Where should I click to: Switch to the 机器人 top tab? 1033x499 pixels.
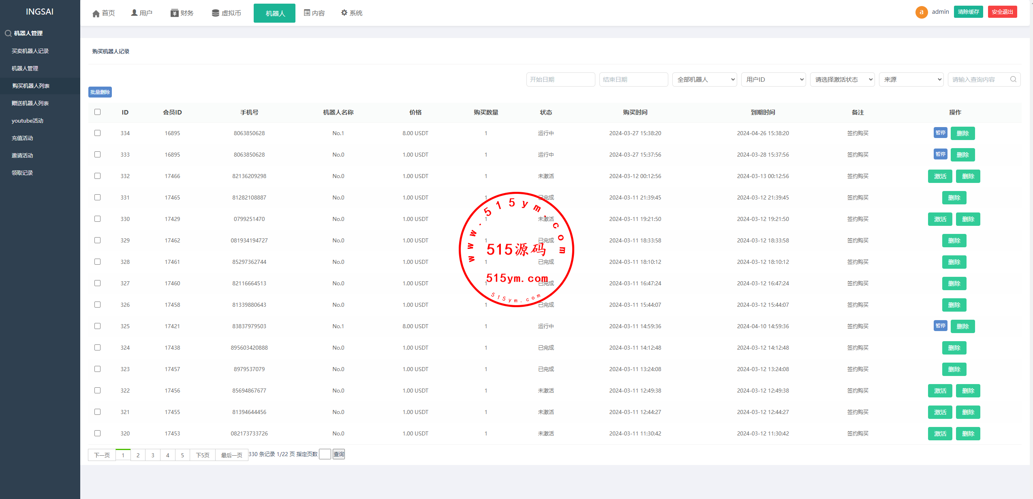pyautogui.click(x=274, y=13)
